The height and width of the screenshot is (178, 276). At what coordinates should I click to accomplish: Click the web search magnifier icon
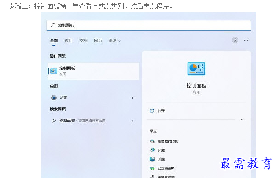coord(54,120)
